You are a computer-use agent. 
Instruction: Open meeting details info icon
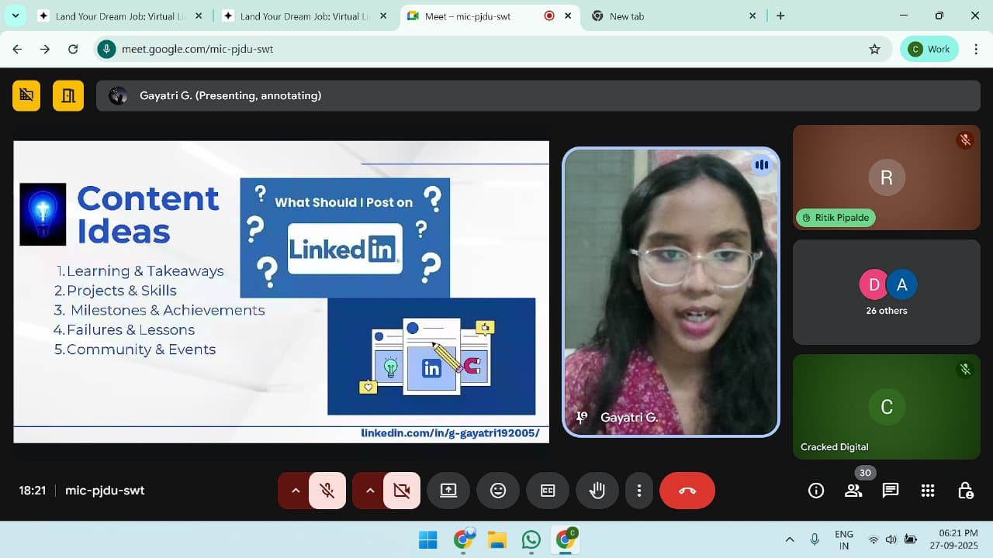816,491
